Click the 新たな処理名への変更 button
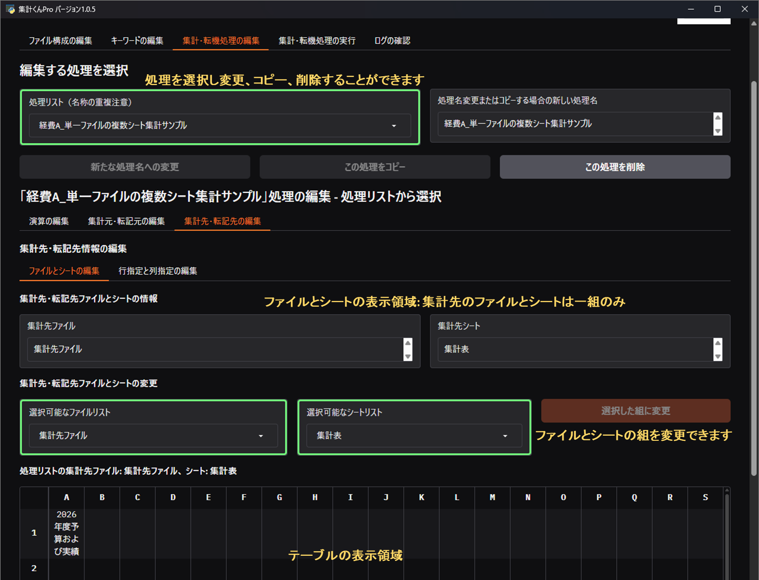 (135, 167)
